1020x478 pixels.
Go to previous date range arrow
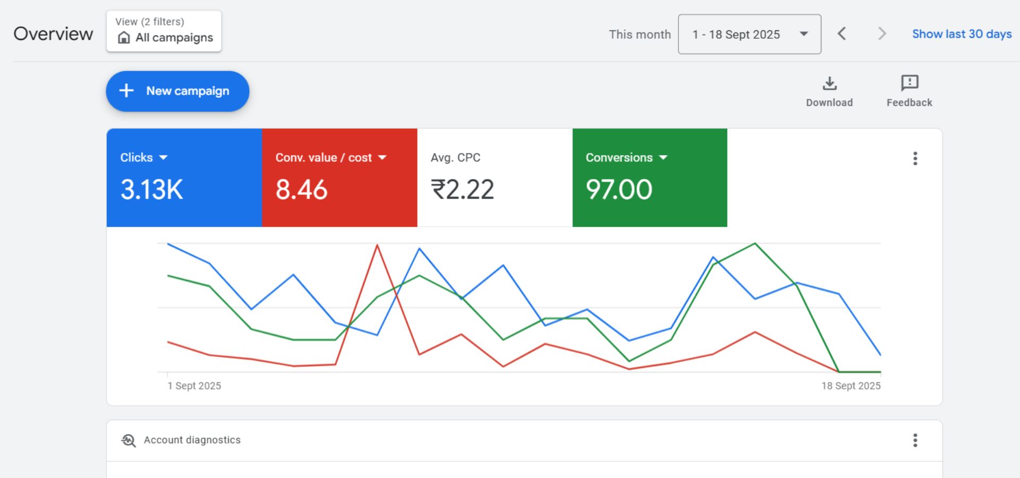(x=842, y=34)
